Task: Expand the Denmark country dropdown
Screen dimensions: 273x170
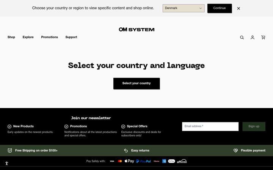Action: coord(184,8)
